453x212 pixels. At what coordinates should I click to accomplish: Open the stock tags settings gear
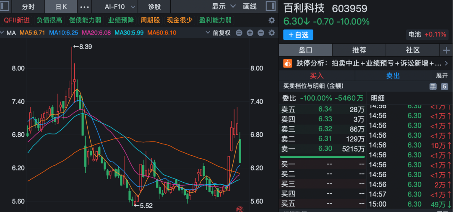coord(271,20)
